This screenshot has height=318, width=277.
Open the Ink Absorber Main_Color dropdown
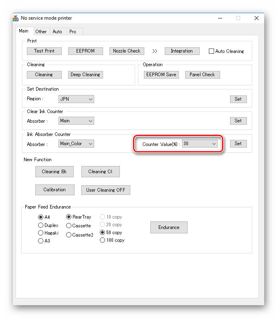76,144
